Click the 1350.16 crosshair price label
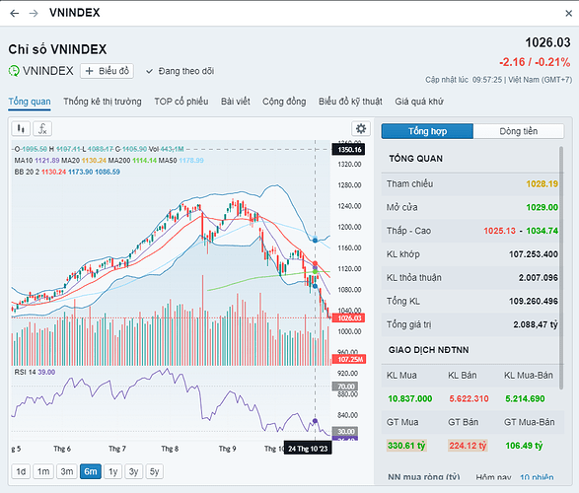This screenshot has width=579, height=493. 348,150
